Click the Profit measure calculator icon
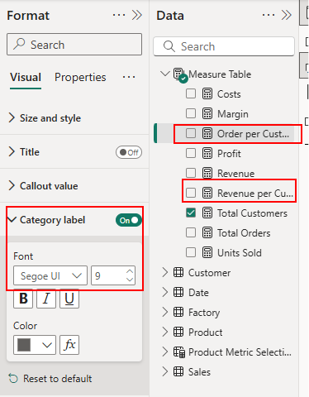309x397 pixels. pyautogui.click(x=207, y=153)
